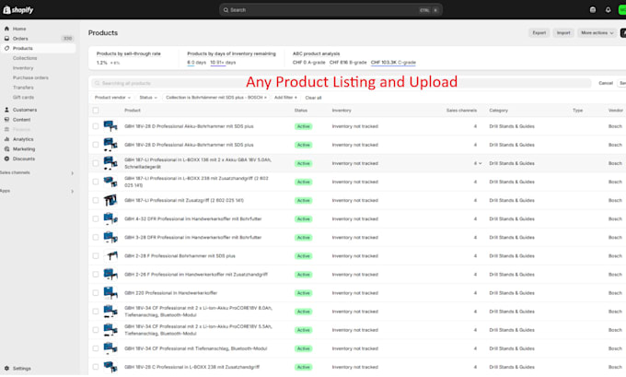
Task: Open the More actions dropdown
Action: [x=597, y=33]
